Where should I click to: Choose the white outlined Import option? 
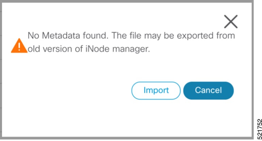156,91
